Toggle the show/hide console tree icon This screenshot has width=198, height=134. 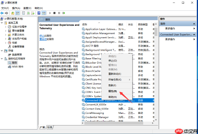click(17, 13)
